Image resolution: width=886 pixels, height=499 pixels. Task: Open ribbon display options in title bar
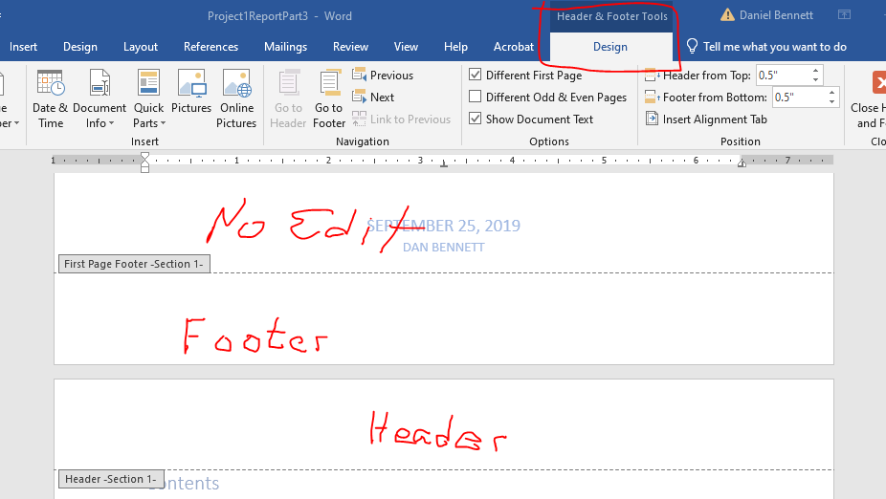point(844,15)
